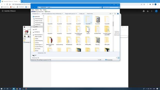Toggle the preview pane button in Explorer

(115, 14)
